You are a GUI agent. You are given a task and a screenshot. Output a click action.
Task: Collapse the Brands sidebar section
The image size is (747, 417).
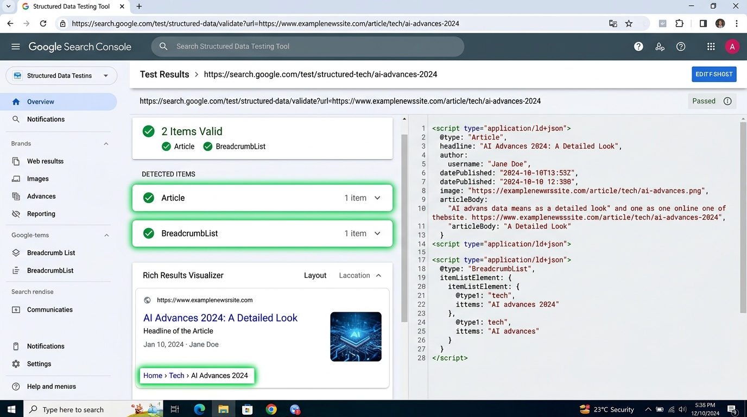point(106,144)
